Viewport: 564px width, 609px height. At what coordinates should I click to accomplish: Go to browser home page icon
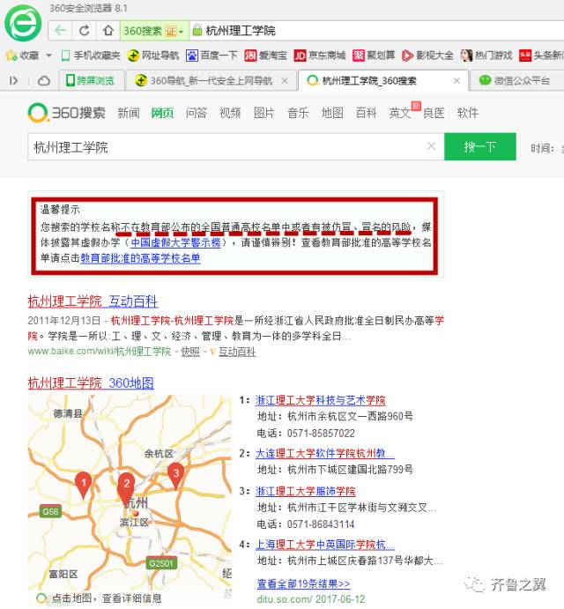(108, 30)
